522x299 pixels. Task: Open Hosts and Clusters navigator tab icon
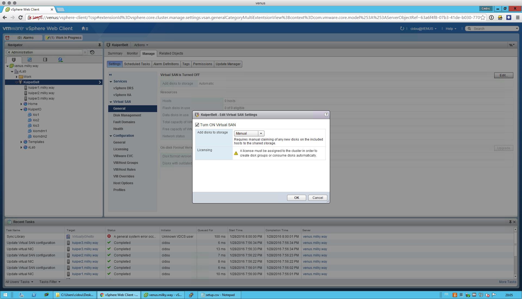pyautogui.click(x=14, y=60)
